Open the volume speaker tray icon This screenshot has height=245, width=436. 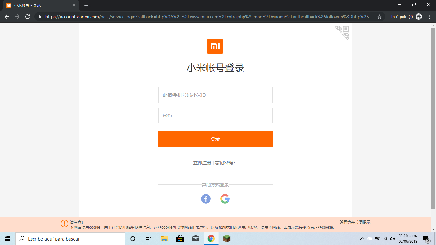[x=393, y=239]
